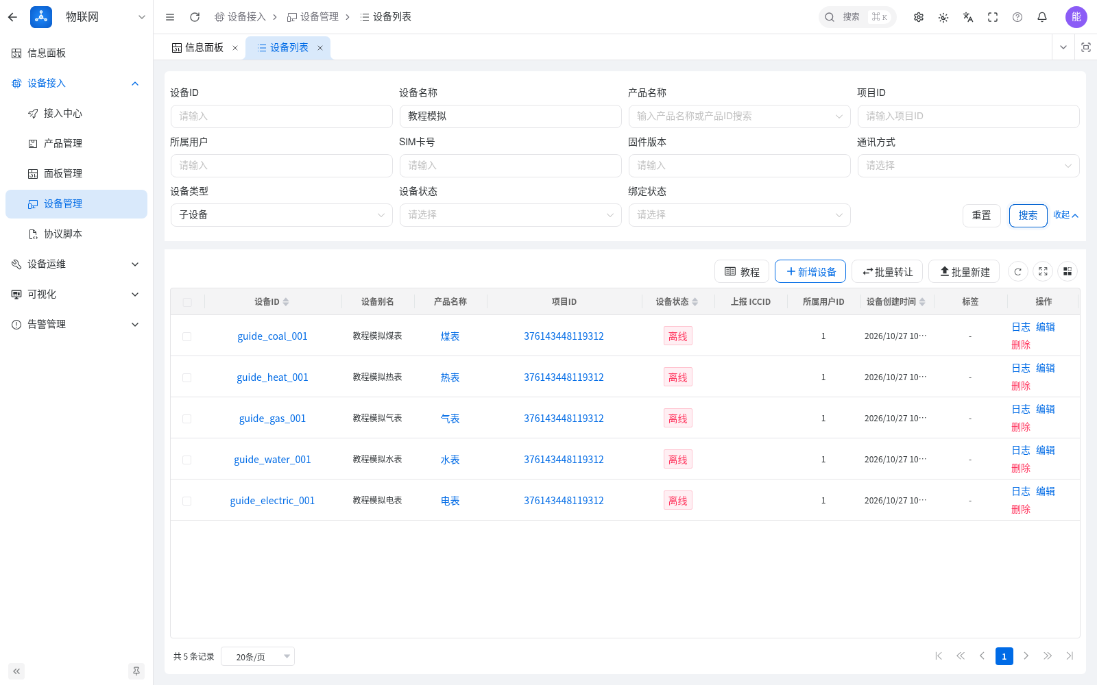Image resolution: width=1097 pixels, height=685 pixels.
Task: Check the guide_electric_001 row checkbox
Action: coord(187,501)
